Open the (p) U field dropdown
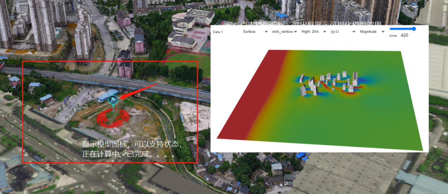This screenshot has width=448, height=194. point(343,31)
